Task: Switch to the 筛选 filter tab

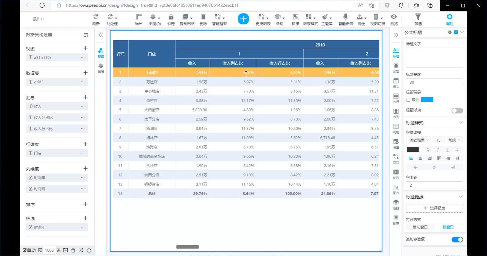Action: pos(418,19)
